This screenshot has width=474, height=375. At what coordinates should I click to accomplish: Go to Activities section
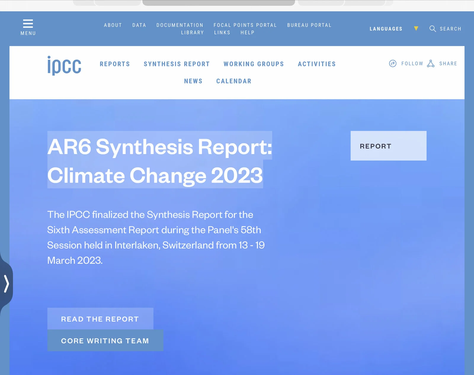[317, 64]
